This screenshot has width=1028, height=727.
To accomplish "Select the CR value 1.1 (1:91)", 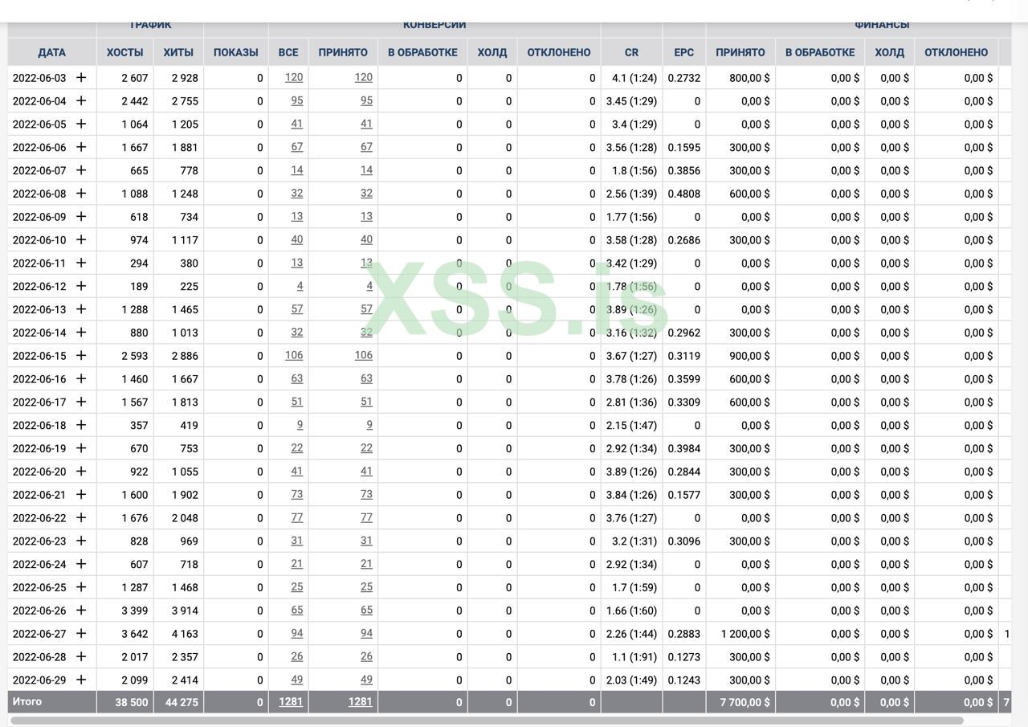I will (x=634, y=657).
